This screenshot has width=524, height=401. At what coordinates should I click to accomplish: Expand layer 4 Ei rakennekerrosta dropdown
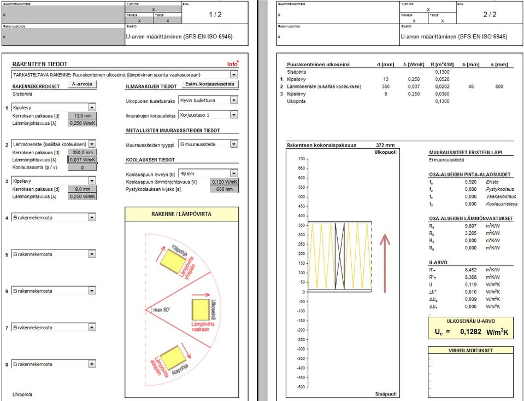pos(92,217)
